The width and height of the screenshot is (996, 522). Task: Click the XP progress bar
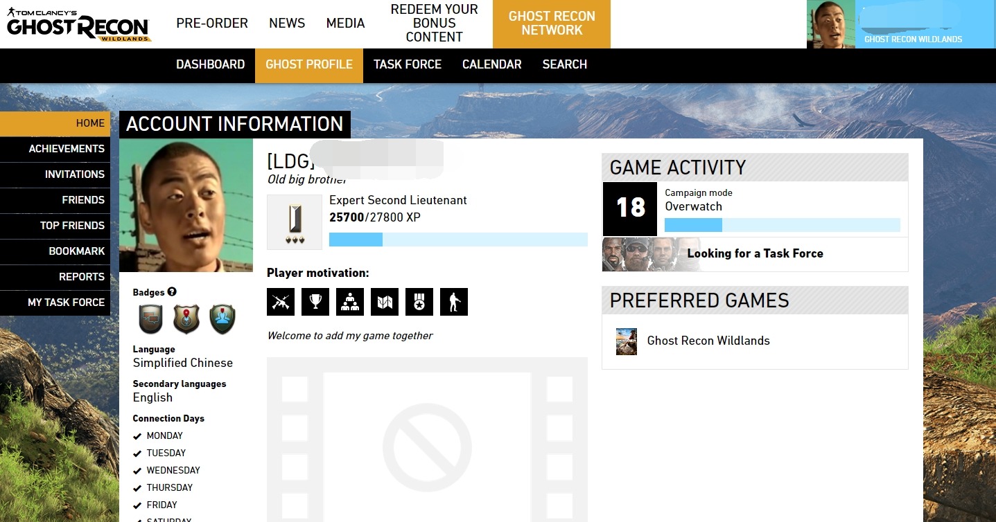point(458,240)
